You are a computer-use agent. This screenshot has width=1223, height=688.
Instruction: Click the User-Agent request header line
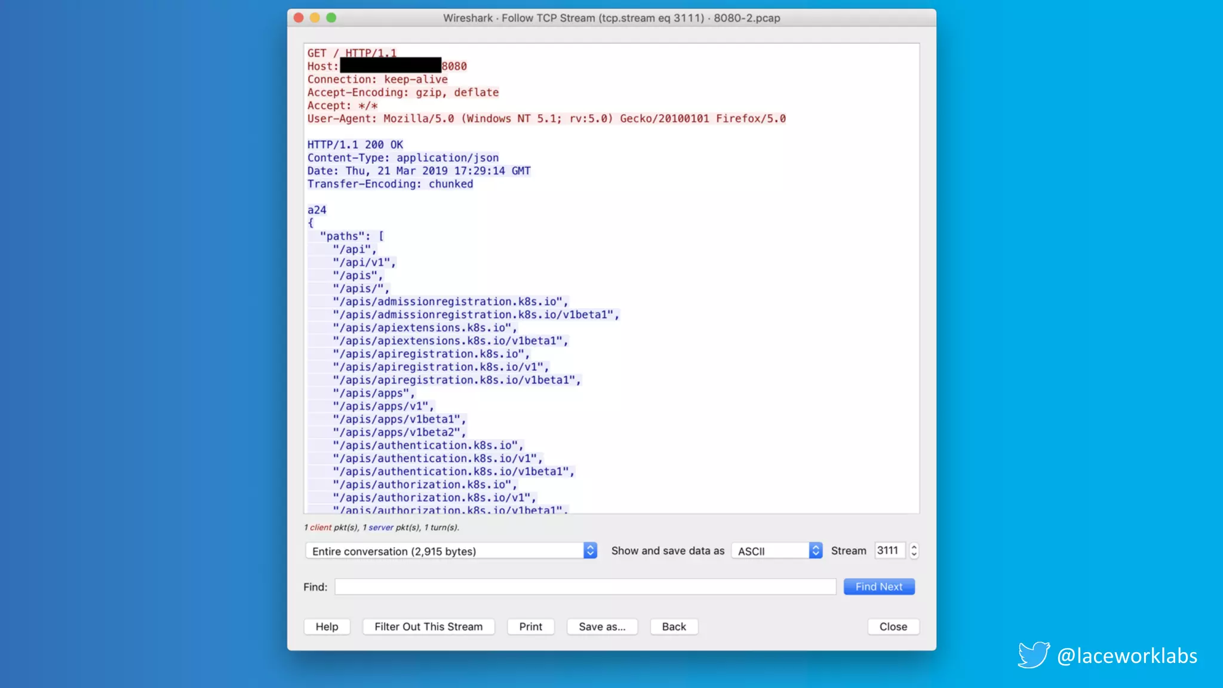(546, 119)
